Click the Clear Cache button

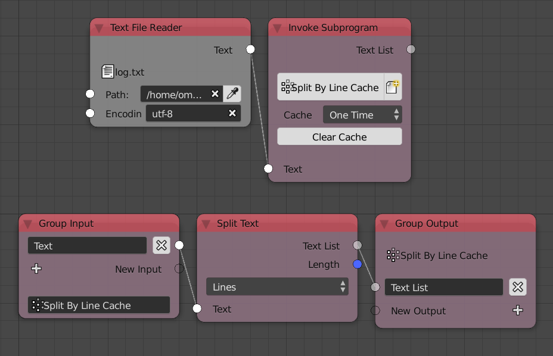339,136
